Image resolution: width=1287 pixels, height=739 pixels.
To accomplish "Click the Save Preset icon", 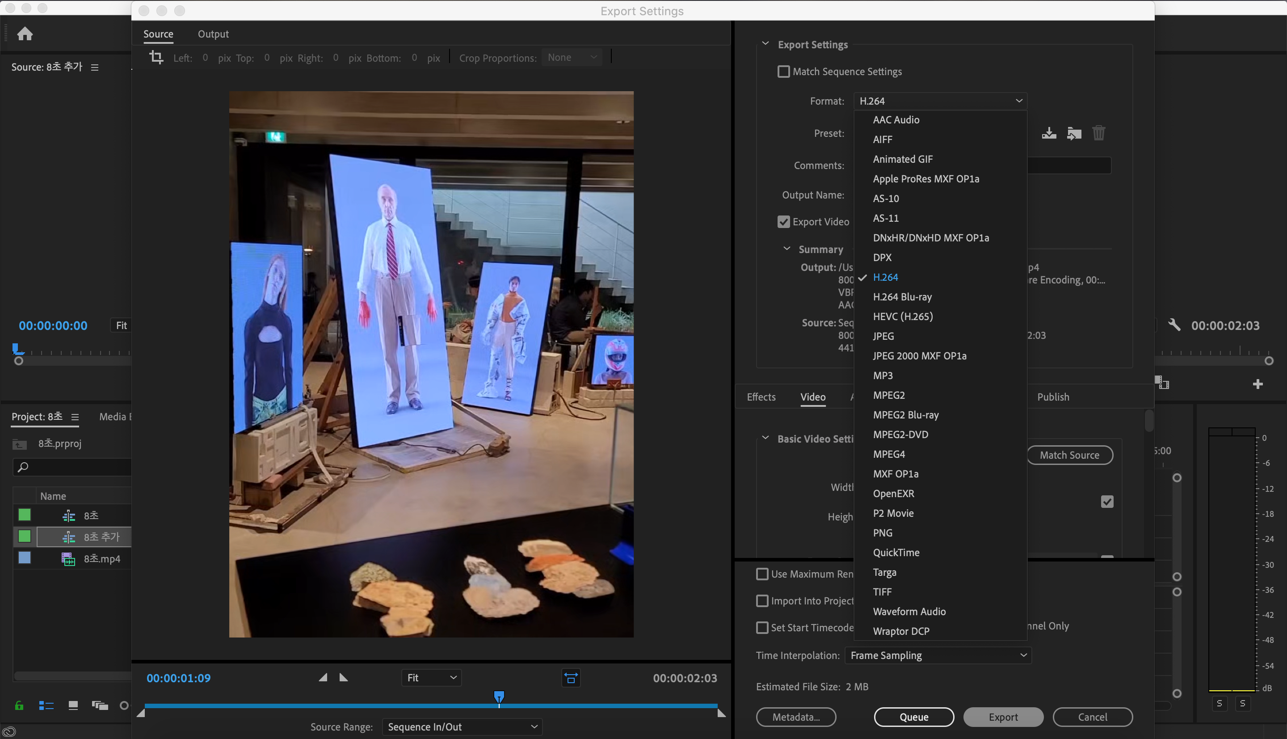I will click(1048, 133).
